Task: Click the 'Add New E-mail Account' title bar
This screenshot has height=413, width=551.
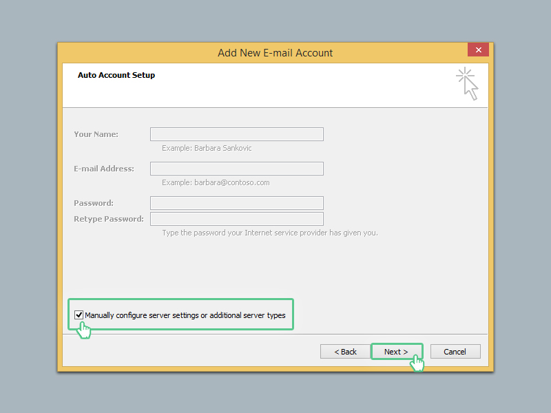Action: 275,53
